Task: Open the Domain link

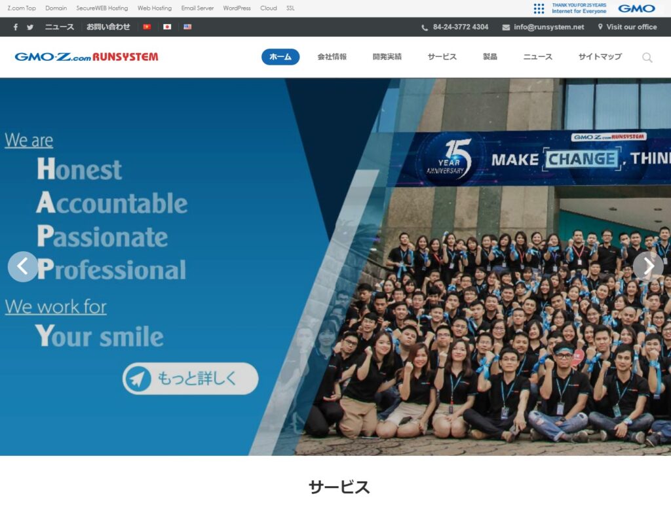Action: click(56, 8)
